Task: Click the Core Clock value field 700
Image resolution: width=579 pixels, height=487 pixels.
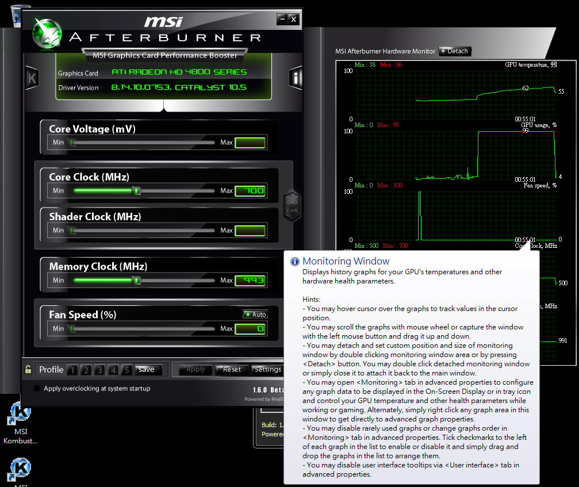Action: tap(250, 191)
